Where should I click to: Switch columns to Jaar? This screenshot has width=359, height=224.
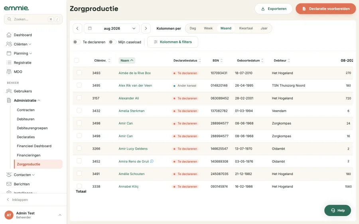pyautogui.click(x=264, y=28)
